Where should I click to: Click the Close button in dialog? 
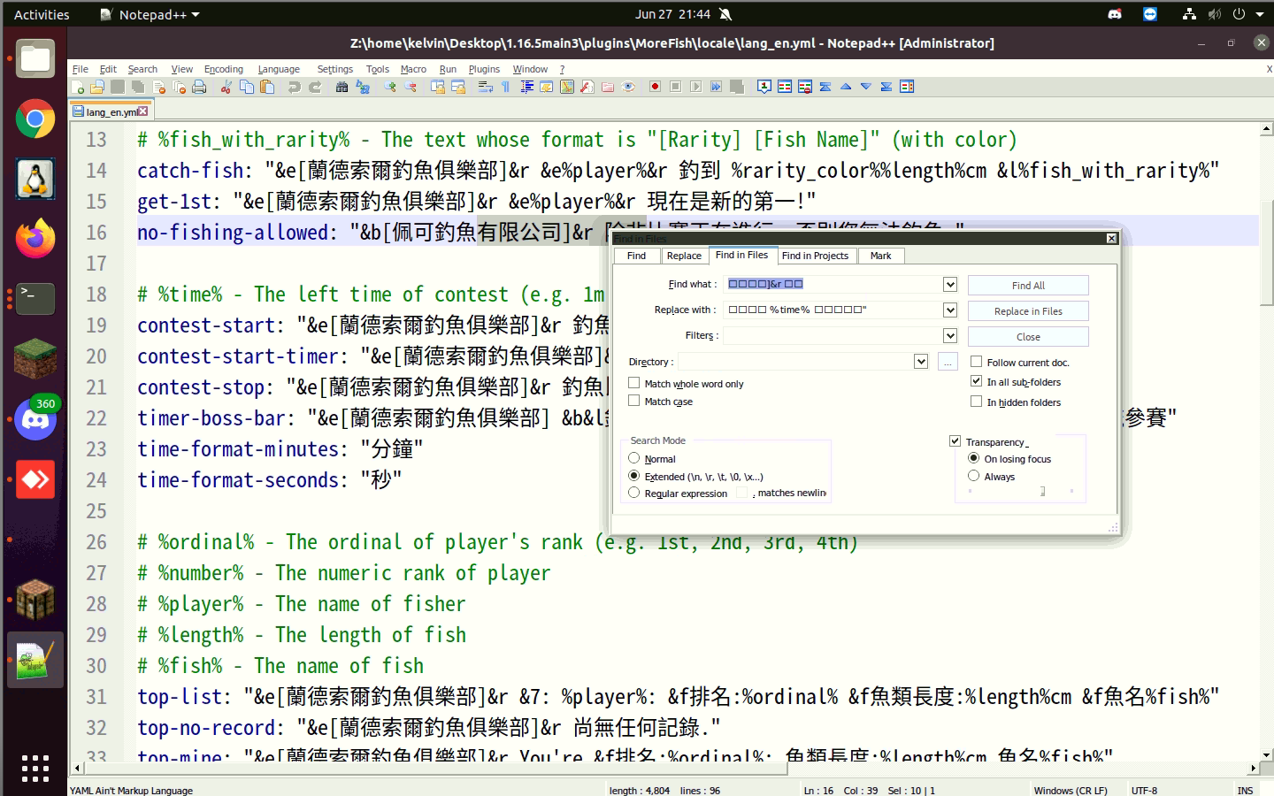tap(1028, 336)
